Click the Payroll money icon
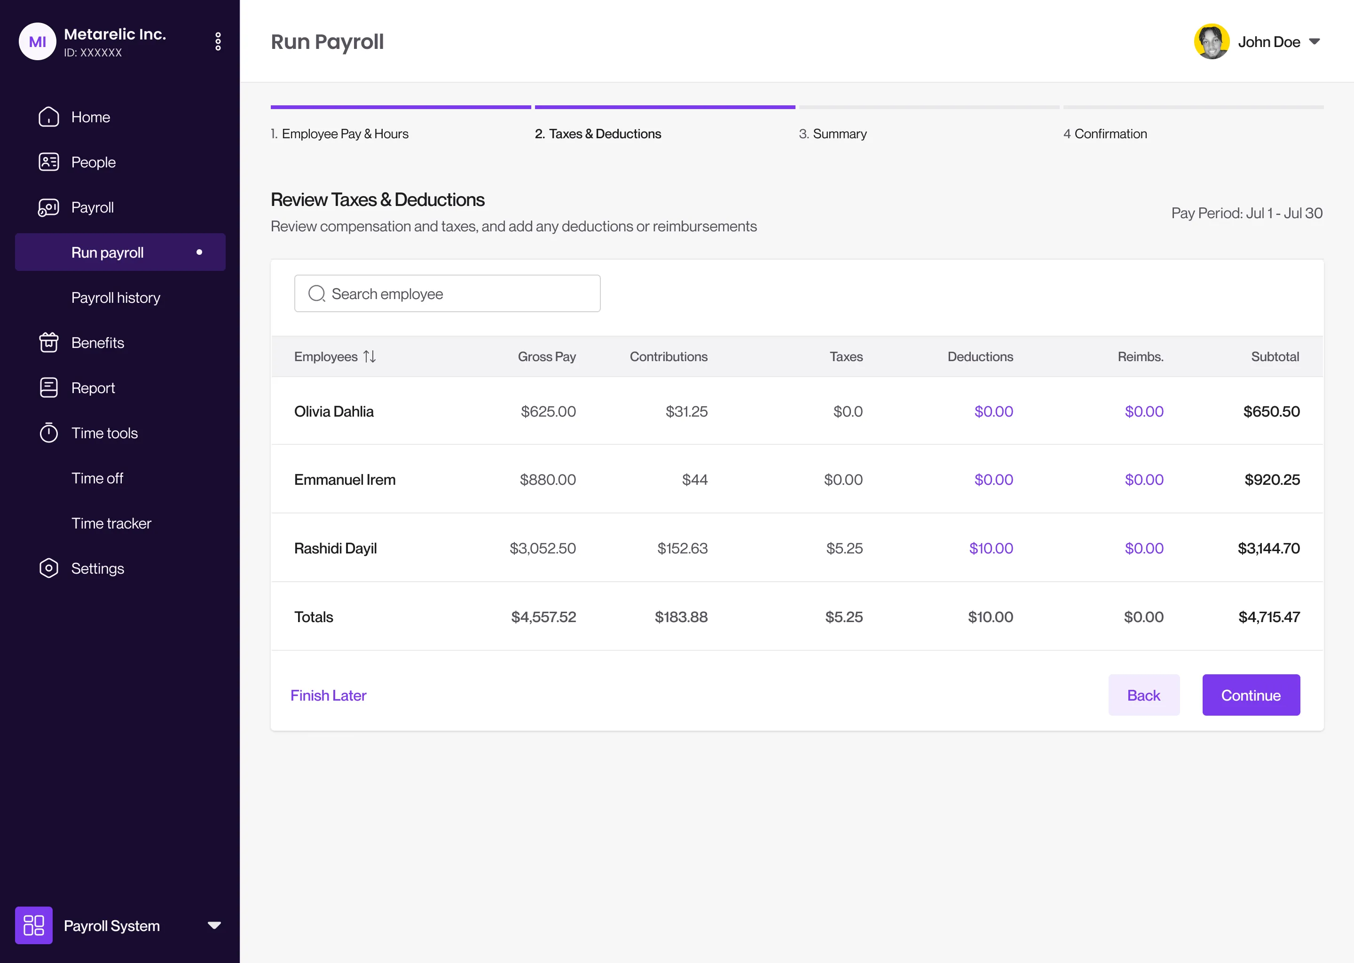The width and height of the screenshot is (1354, 963). [48, 207]
